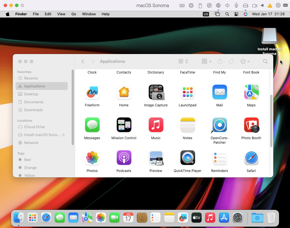Open the View menu in menu bar

(x=61, y=14)
